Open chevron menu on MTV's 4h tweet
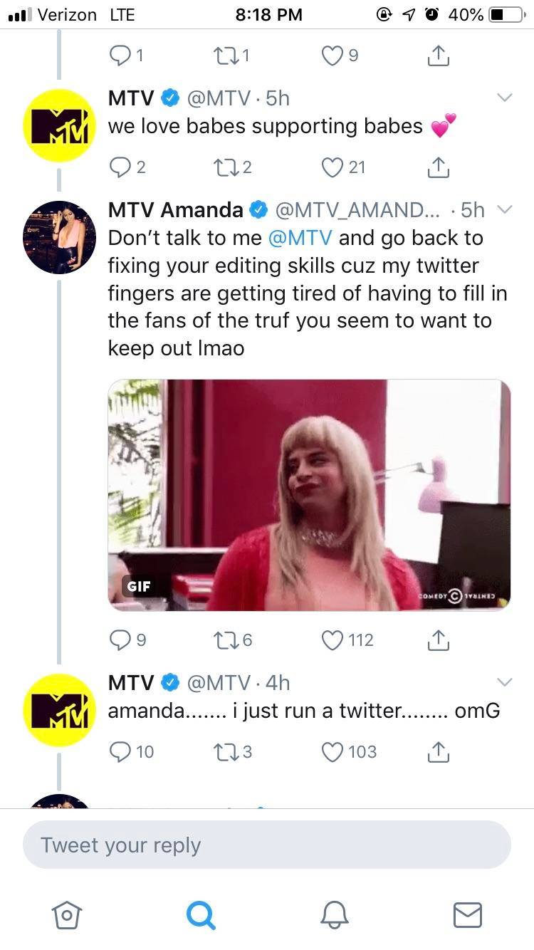 [504, 682]
